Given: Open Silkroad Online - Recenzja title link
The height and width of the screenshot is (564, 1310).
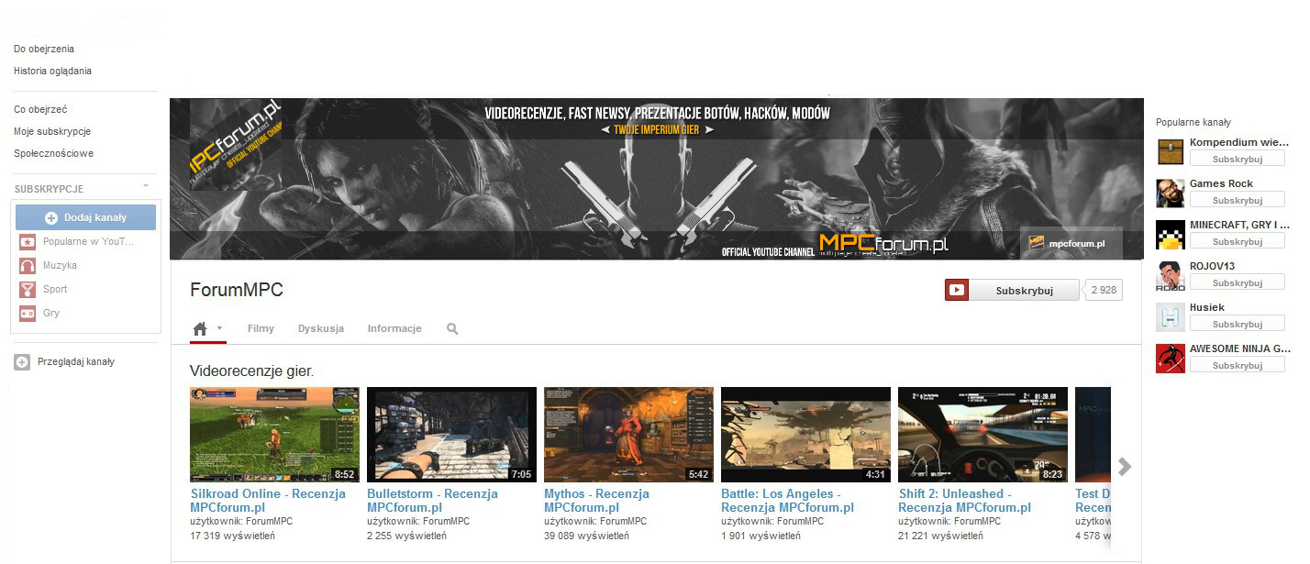Looking at the screenshot, I should point(268,501).
